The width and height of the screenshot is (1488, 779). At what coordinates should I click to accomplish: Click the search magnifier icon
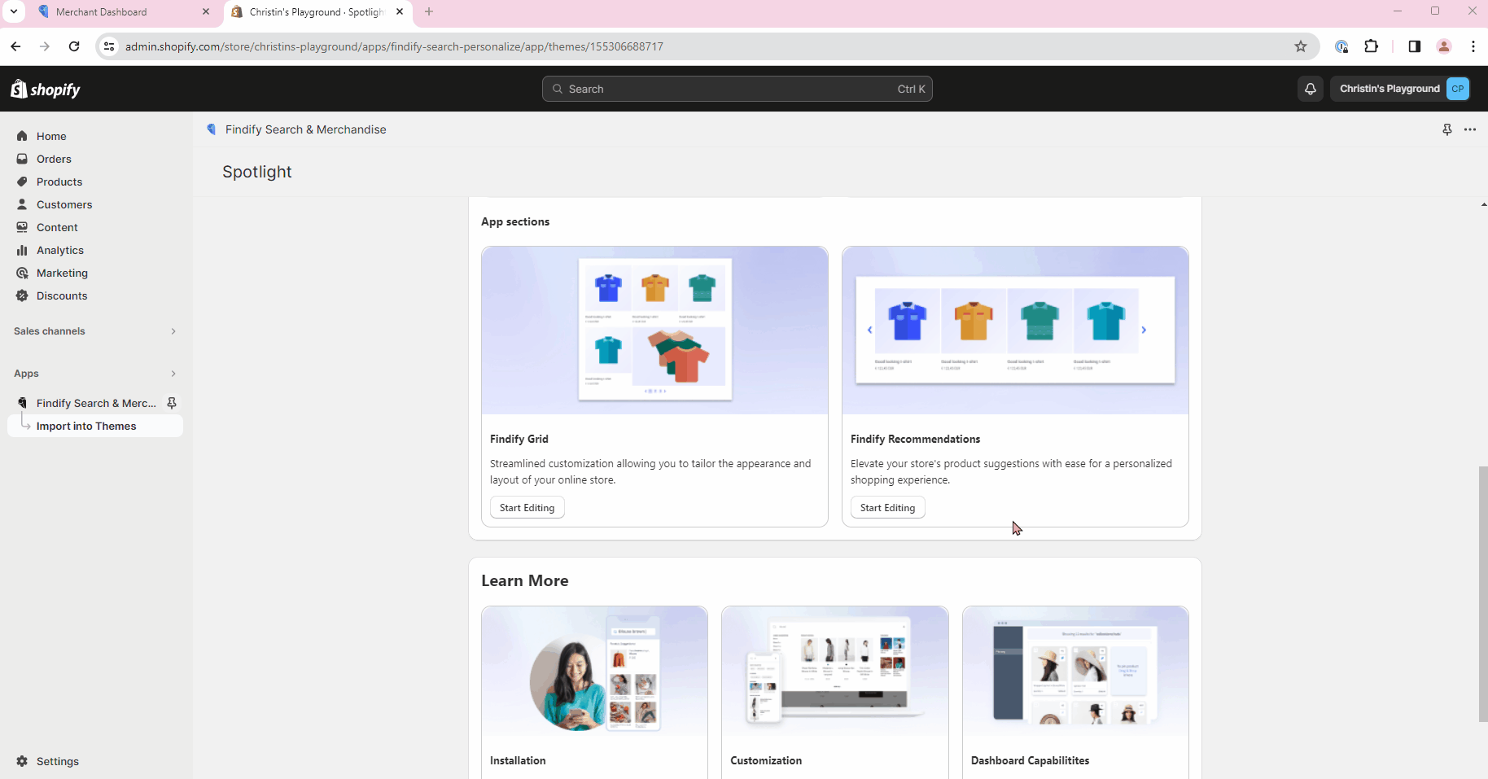pyautogui.click(x=558, y=89)
